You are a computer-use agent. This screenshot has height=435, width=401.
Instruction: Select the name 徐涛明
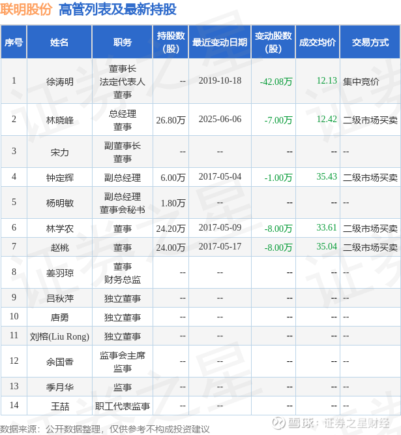(x=60, y=82)
